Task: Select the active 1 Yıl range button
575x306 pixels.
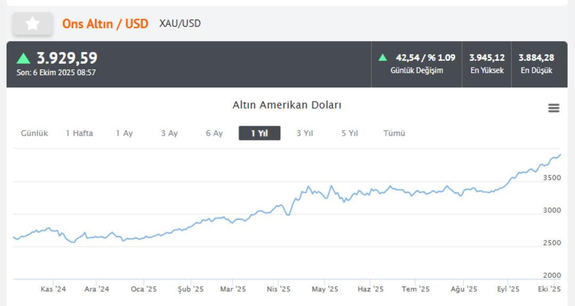Action: (x=259, y=133)
